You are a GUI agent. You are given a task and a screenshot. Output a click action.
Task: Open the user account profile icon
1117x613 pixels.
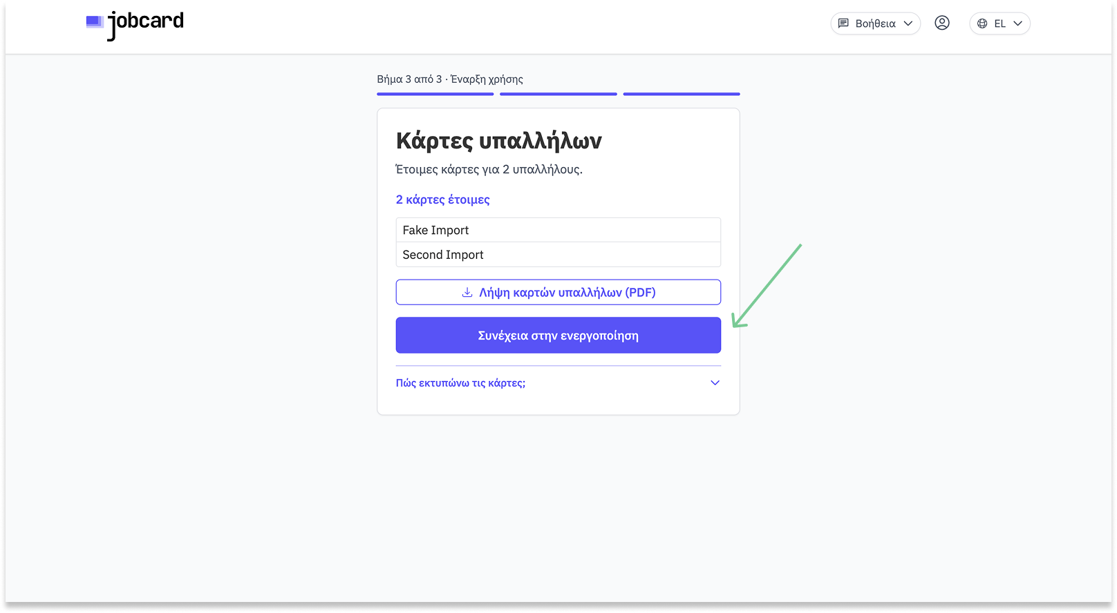pyautogui.click(x=942, y=23)
